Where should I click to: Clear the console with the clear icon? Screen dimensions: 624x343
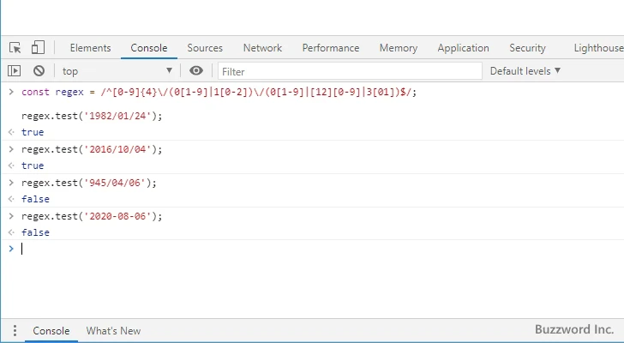tap(39, 71)
